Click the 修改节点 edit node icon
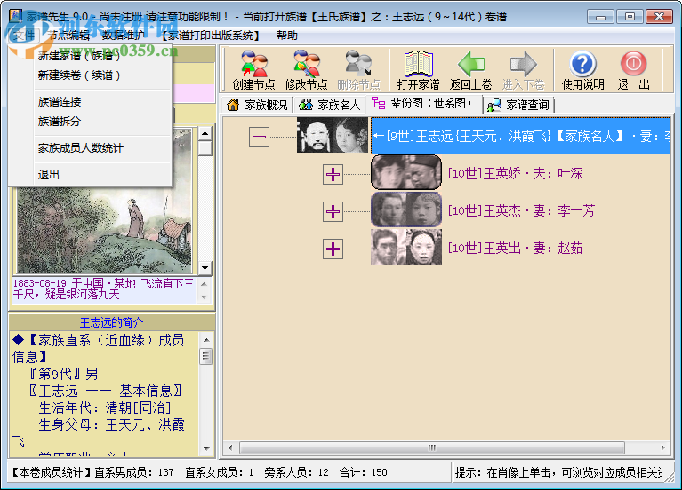The width and height of the screenshot is (682, 490). point(306,70)
